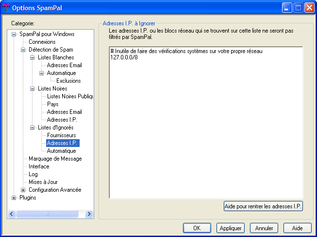The height and width of the screenshot is (237, 317).
Task: Open 'Aide pour rentrer les adresses I.P.' help
Action: click(x=263, y=206)
